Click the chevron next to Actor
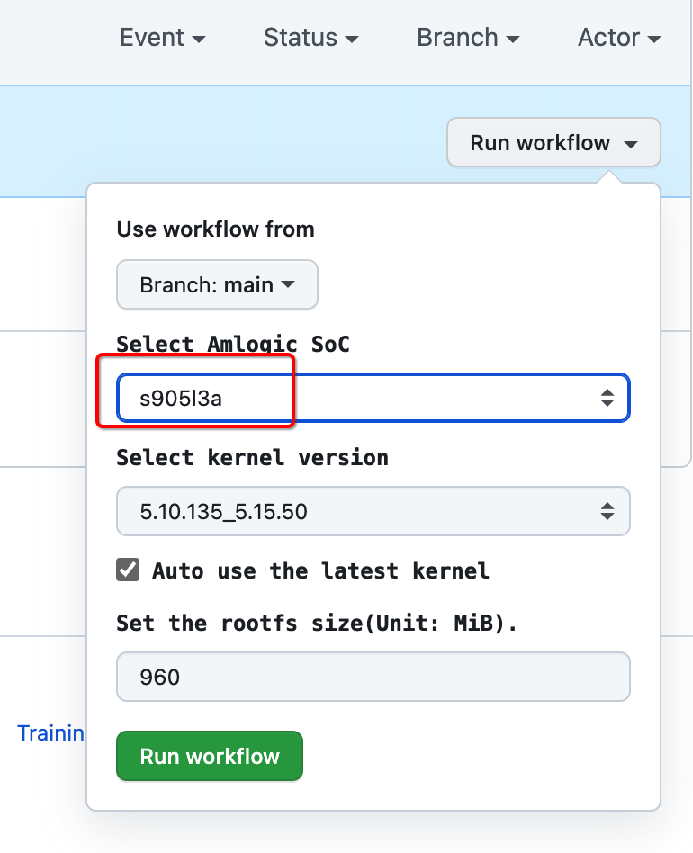 click(654, 40)
